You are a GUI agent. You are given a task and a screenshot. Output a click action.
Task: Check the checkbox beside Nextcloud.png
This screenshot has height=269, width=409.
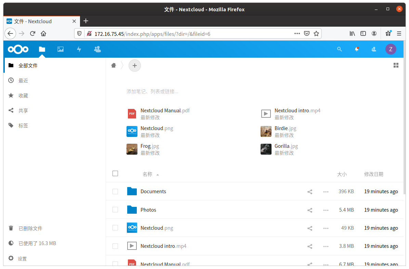click(x=115, y=228)
